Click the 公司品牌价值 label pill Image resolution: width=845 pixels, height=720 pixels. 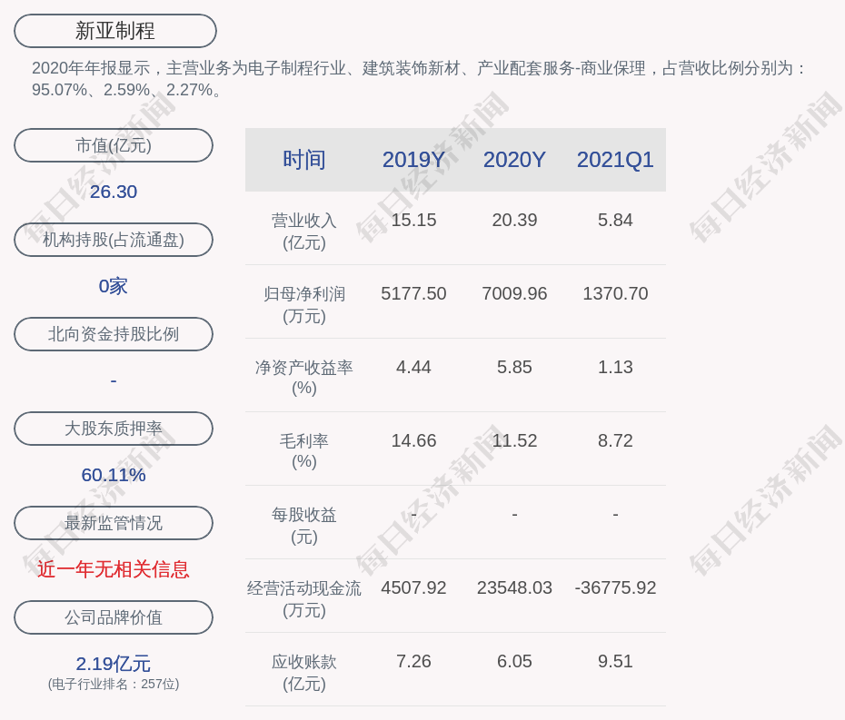tap(114, 617)
